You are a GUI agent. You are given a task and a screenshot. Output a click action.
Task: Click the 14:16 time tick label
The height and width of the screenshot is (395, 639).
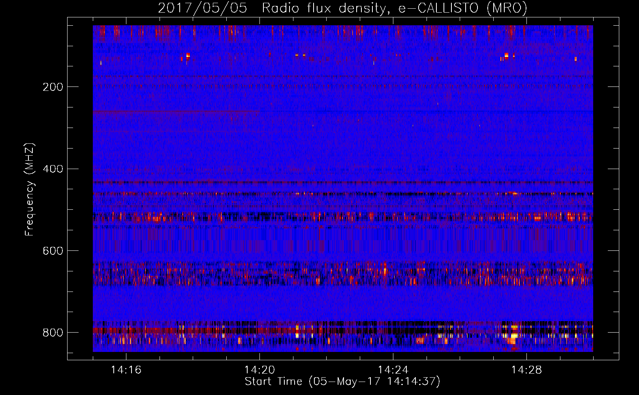click(x=126, y=370)
